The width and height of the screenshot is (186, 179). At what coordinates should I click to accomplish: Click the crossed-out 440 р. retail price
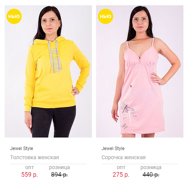coord(151,175)
